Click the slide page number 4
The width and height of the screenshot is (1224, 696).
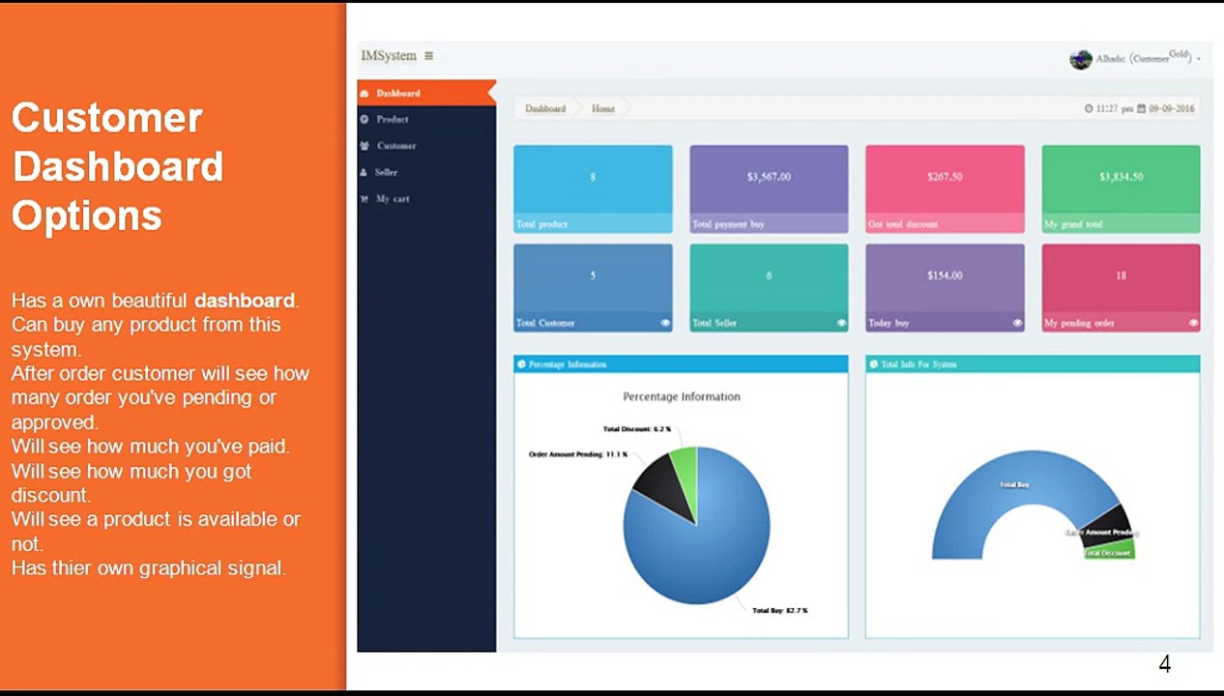[x=1165, y=664]
